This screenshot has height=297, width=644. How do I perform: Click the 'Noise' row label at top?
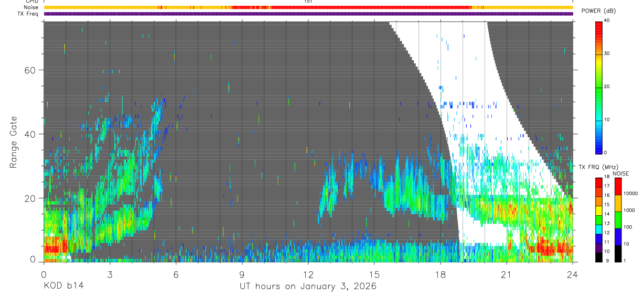(31, 7)
